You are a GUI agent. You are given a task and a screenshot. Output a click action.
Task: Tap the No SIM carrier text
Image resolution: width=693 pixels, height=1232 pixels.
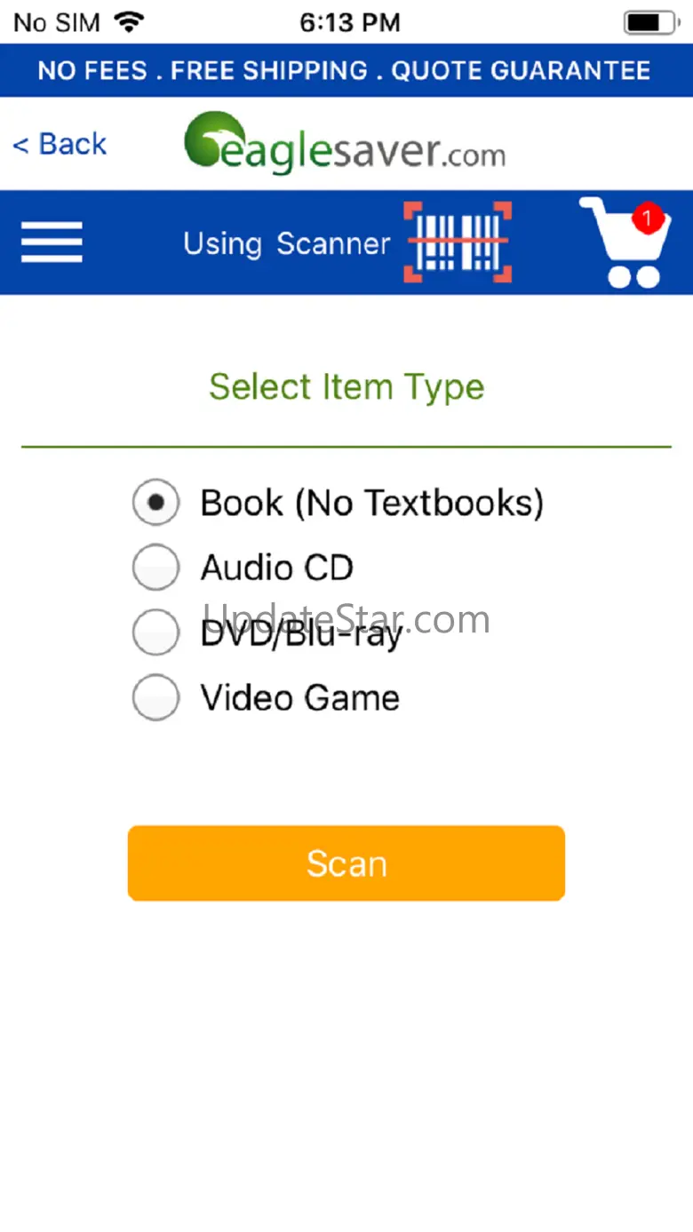click(x=57, y=22)
